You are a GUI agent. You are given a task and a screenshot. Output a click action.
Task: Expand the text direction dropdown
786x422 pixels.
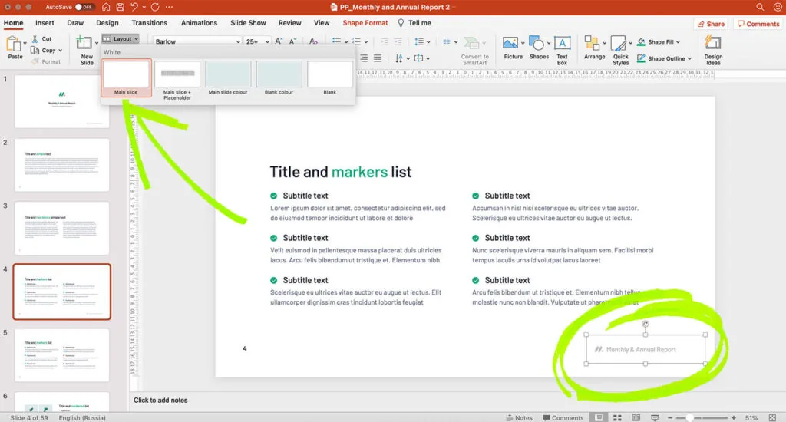click(408, 58)
